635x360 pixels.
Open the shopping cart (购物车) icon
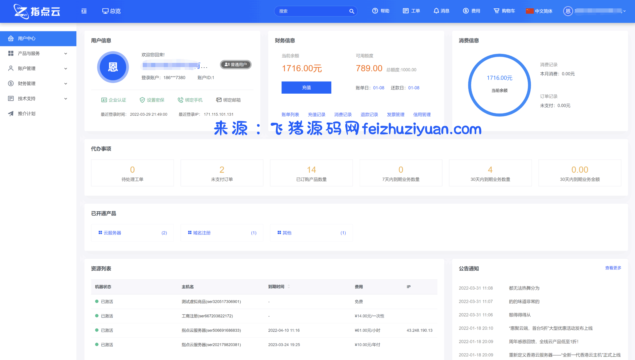coord(496,11)
